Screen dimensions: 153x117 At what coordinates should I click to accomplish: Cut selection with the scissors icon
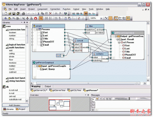pos(39,13)
